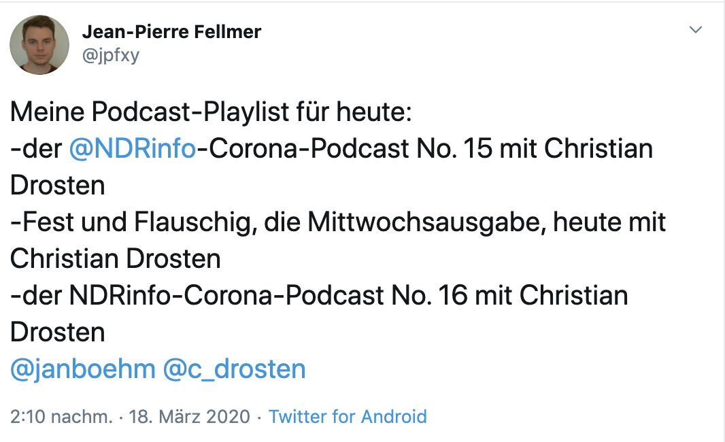Click Jean-Pierre Fellmer's profile avatar
The width and height of the screenshot is (725, 442).
(x=39, y=45)
